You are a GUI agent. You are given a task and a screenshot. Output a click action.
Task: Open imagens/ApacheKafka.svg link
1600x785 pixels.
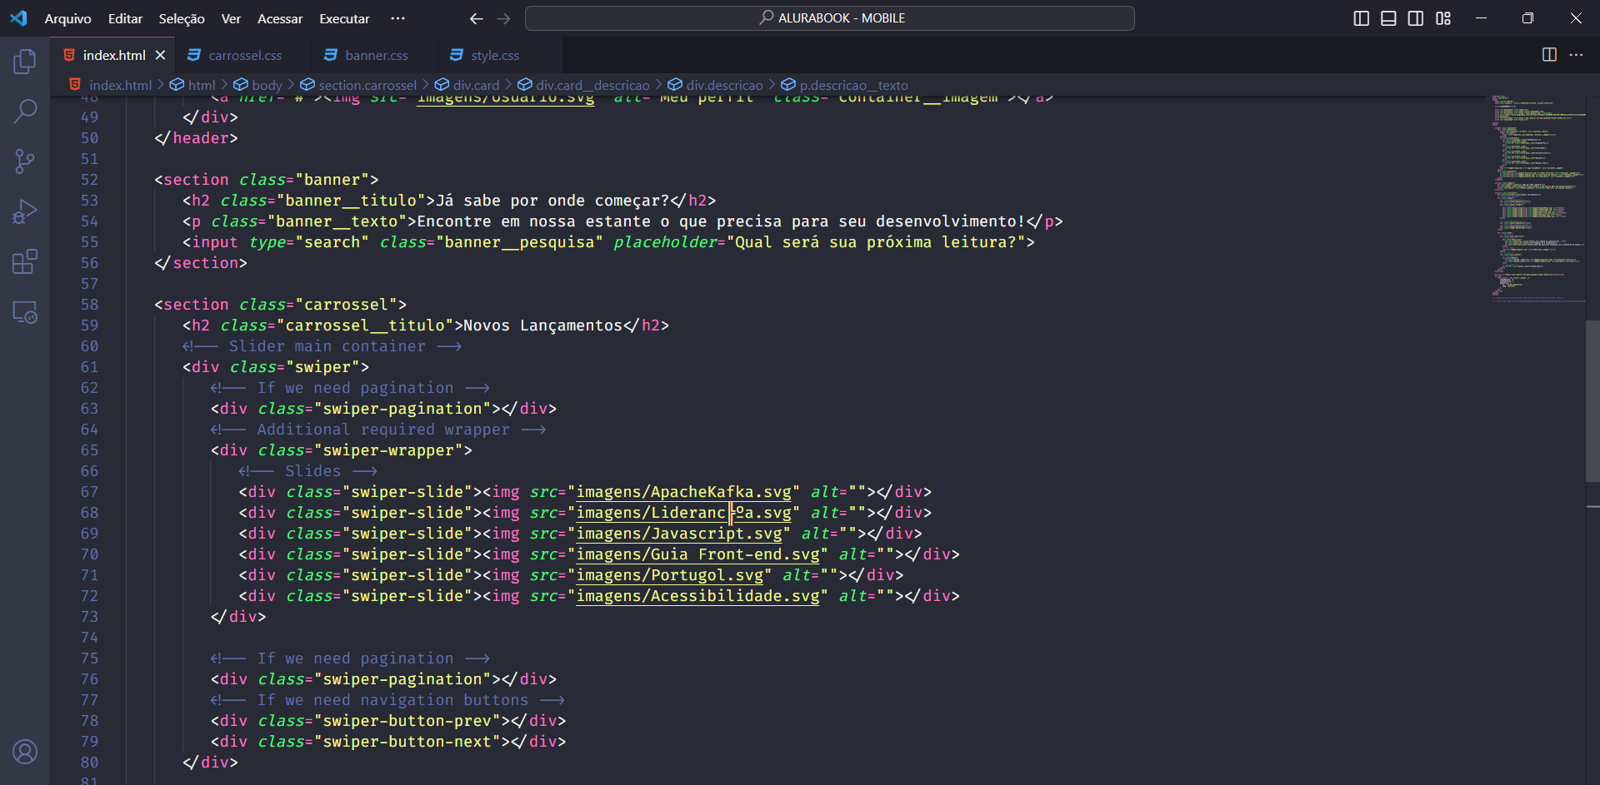(683, 492)
